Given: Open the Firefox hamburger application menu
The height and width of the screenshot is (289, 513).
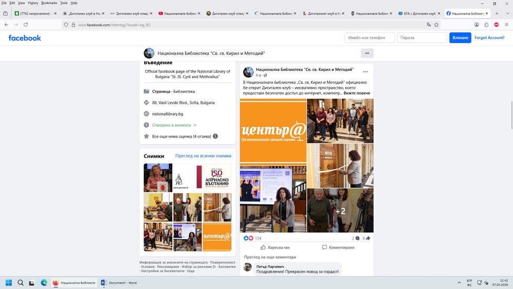Looking at the screenshot, I should coord(506,25).
